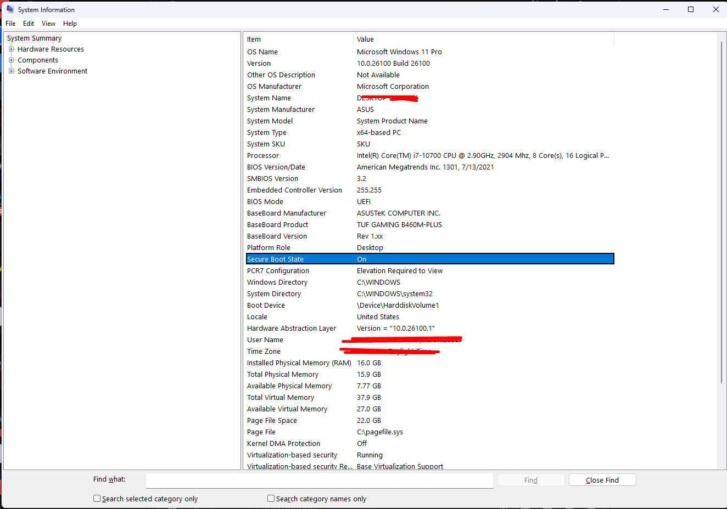
Task: Open the Help menu
Action: tap(70, 24)
